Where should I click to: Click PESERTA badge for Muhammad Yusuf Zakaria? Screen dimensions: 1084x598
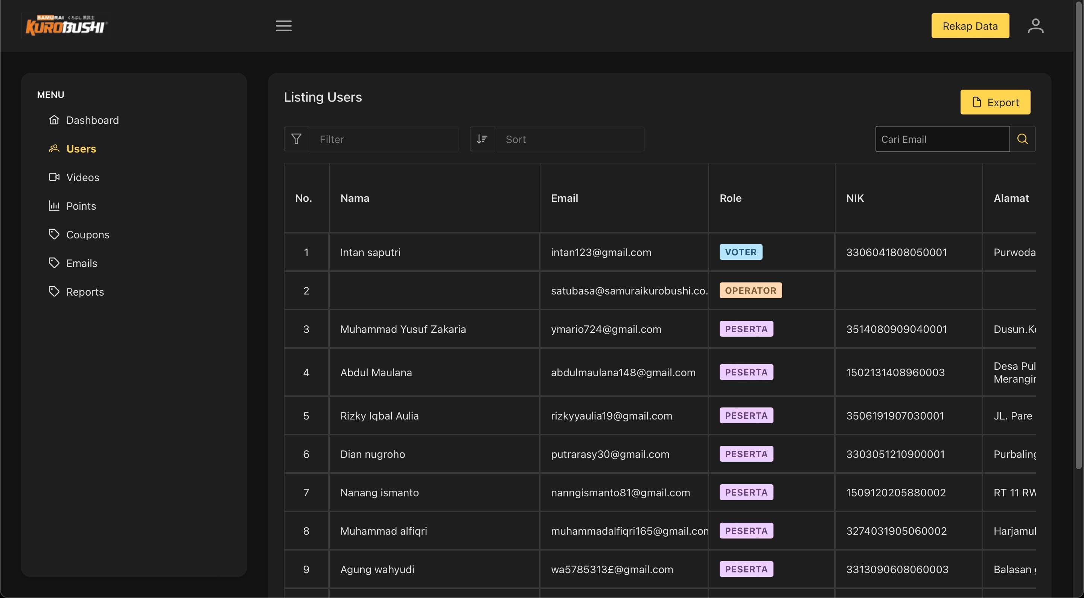coord(746,328)
